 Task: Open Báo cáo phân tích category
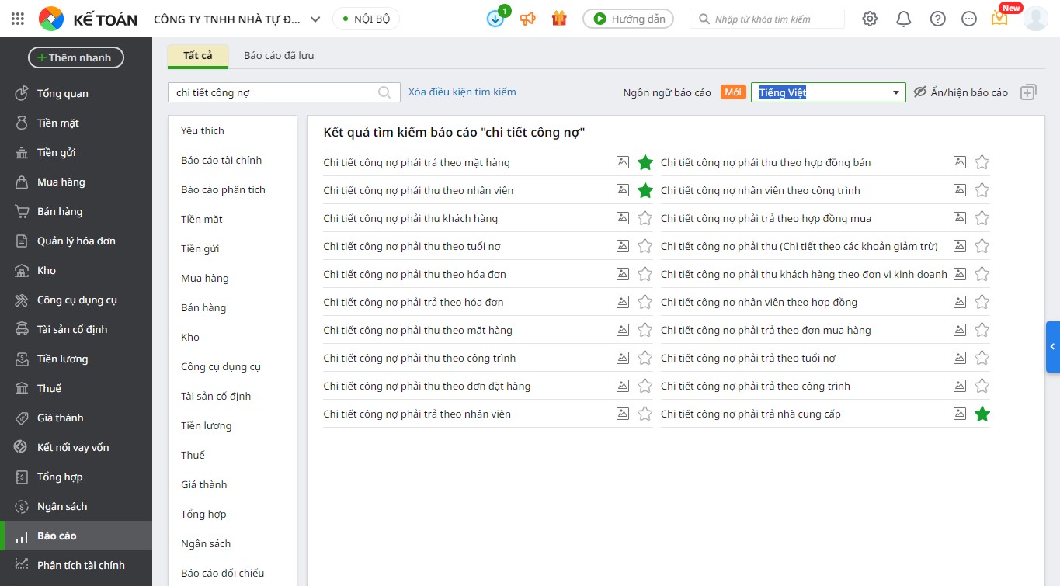[x=223, y=189]
